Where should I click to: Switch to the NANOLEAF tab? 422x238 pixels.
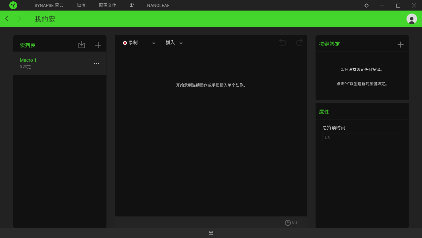(x=158, y=5)
